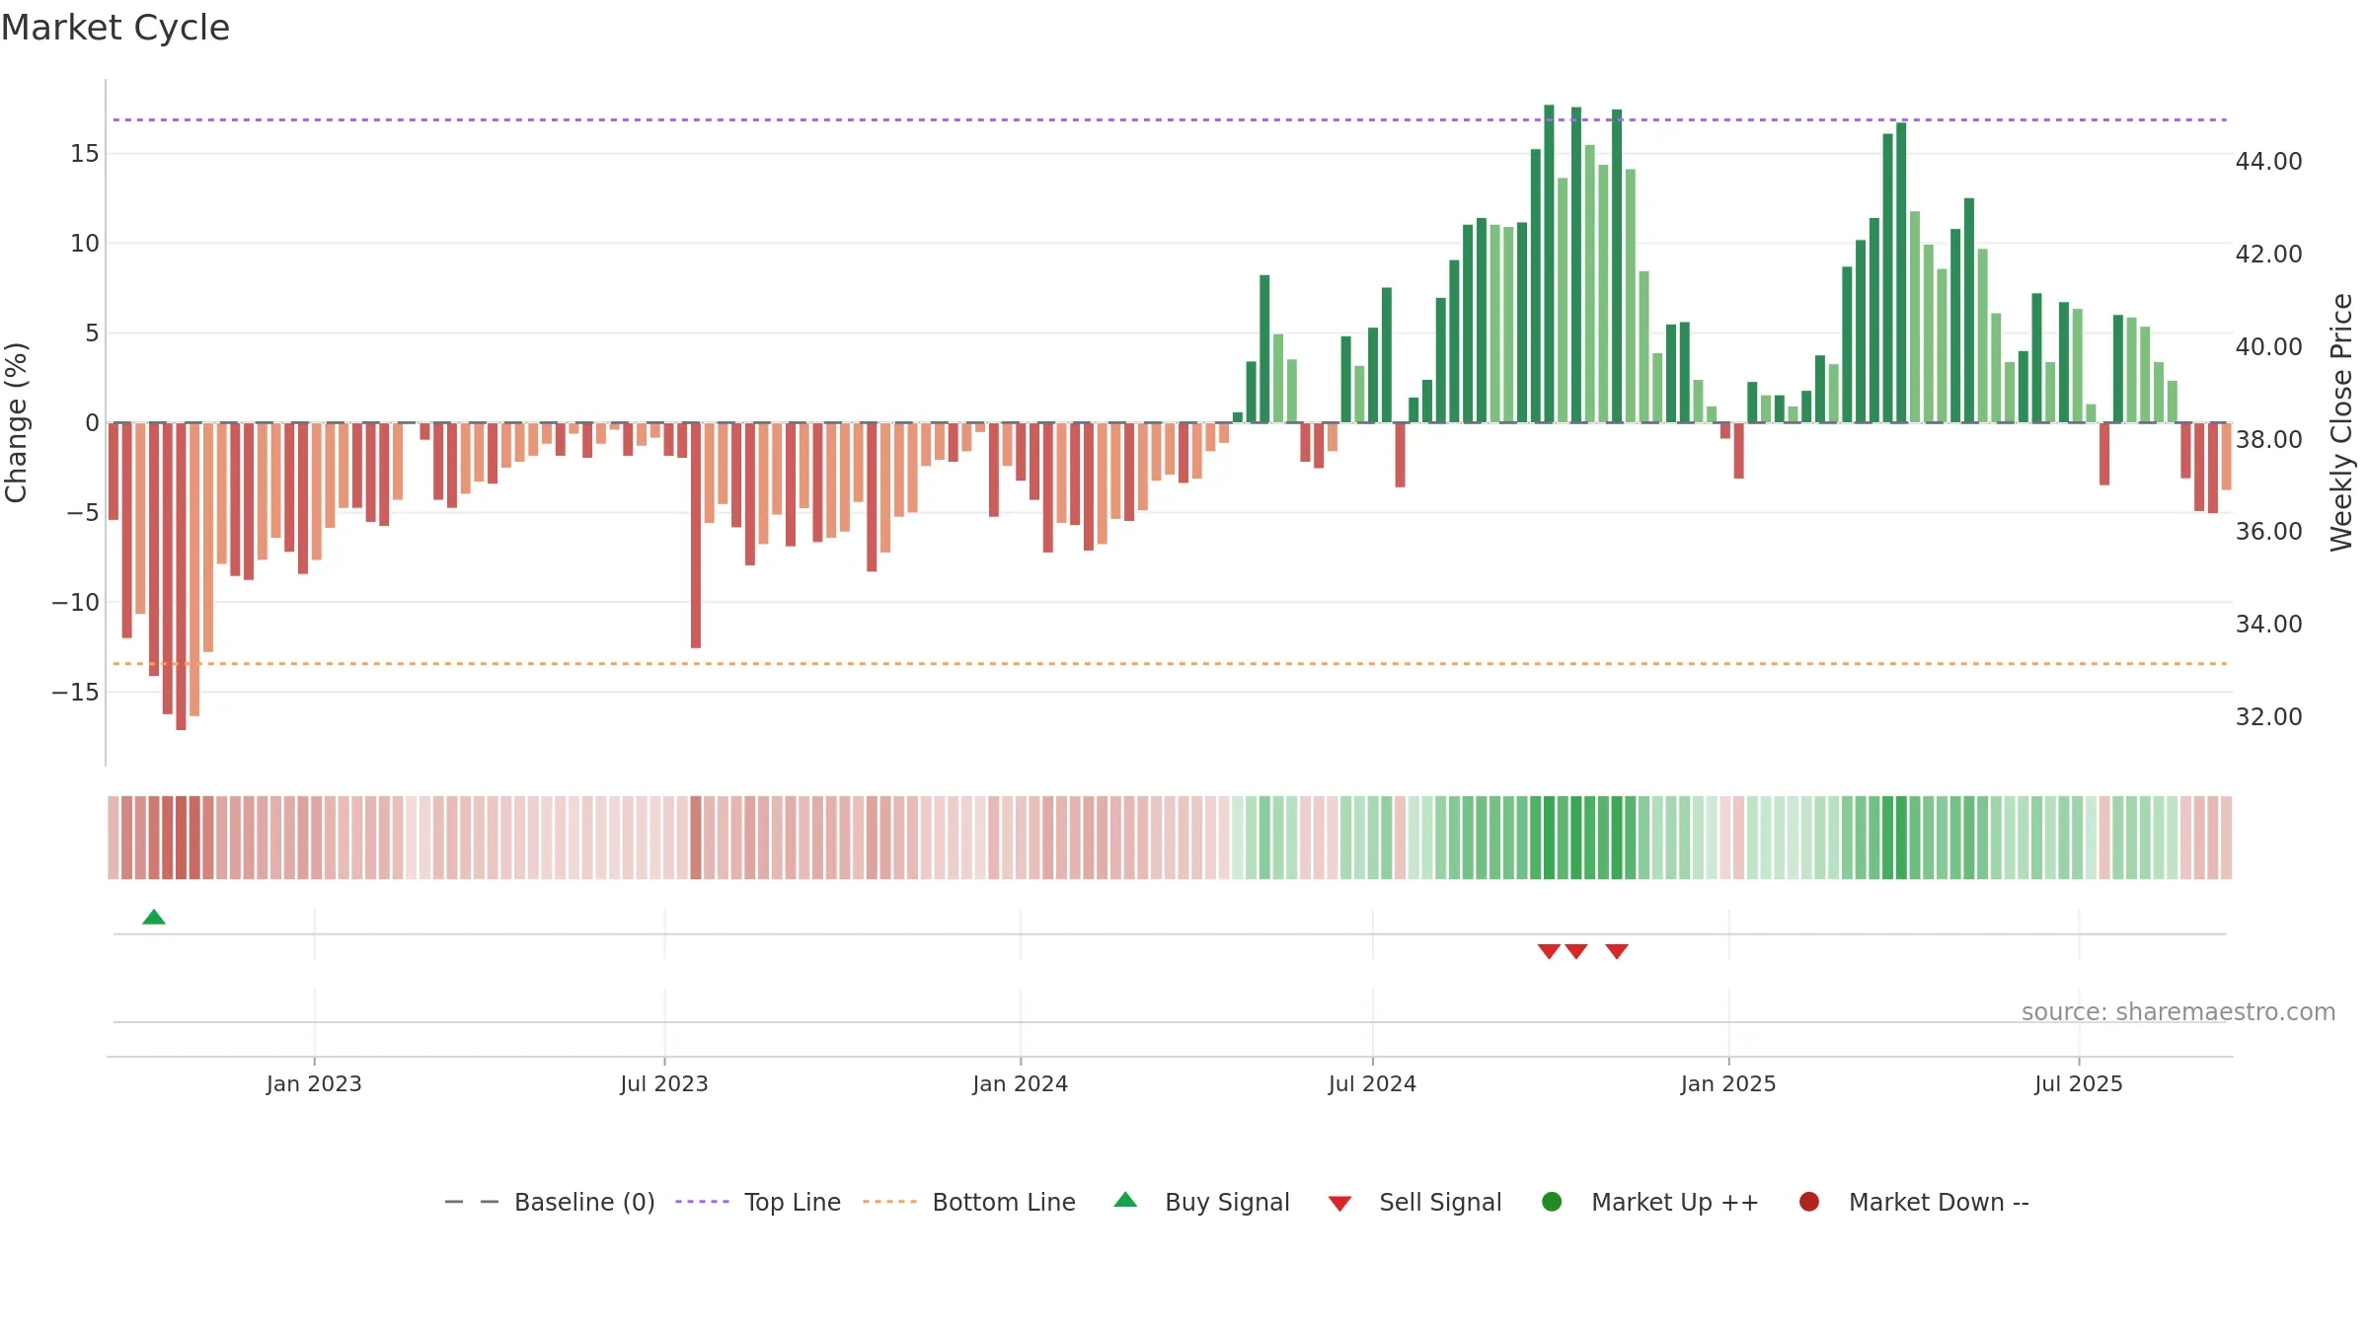This screenshot has height=1332, width=2369.
Task: Click the purple dotted legend line sample
Action: (702, 1202)
